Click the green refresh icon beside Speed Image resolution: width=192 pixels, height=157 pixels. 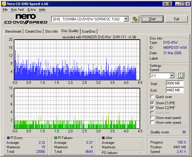pyautogui.click(x=181, y=76)
